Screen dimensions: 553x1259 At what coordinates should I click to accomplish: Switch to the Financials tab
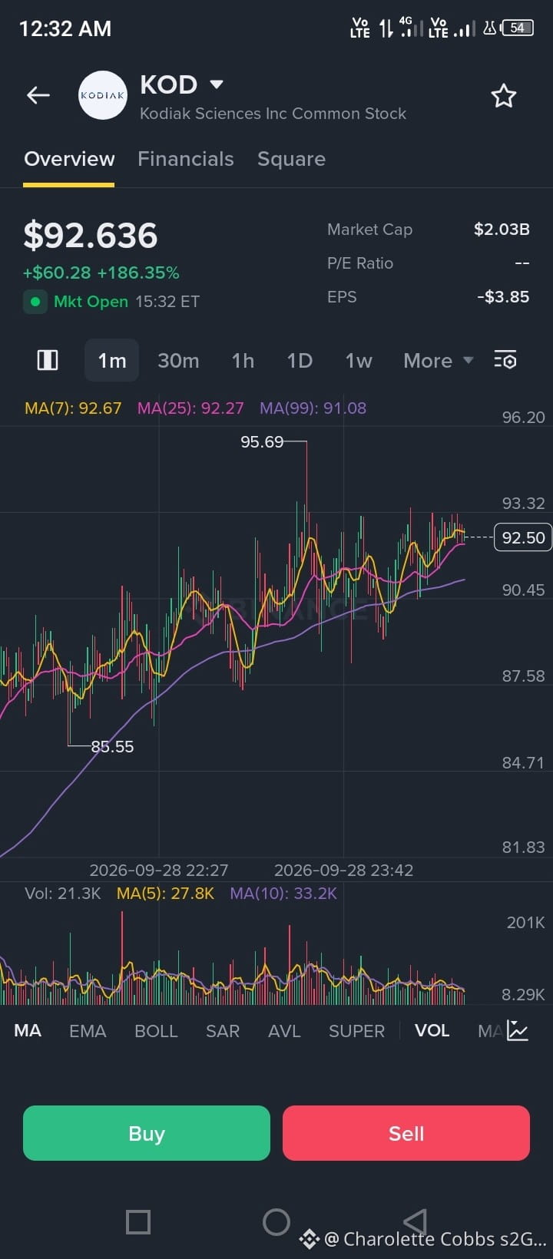[x=186, y=159]
